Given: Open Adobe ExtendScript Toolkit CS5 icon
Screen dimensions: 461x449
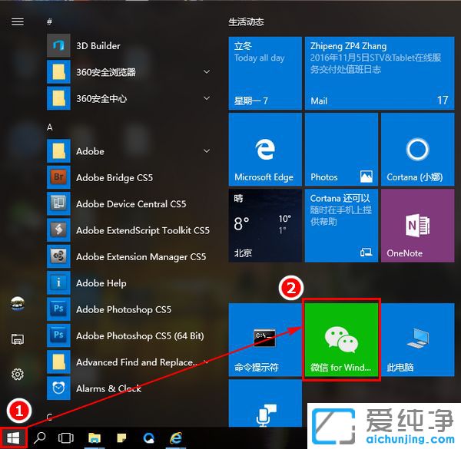Looking at the screenshot, I should [58, 230].
